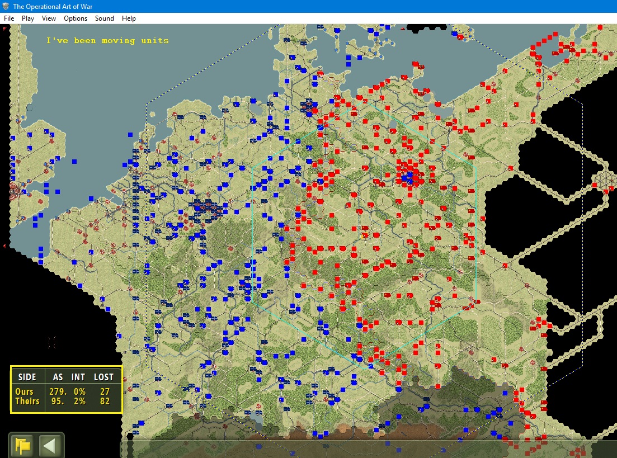
Task: Open the Options menu
Action: (x=75, y=18)
